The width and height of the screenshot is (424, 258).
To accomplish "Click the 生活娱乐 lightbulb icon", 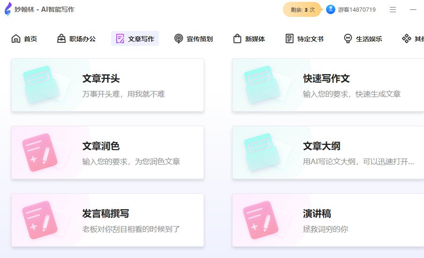I will pos(348,38).
